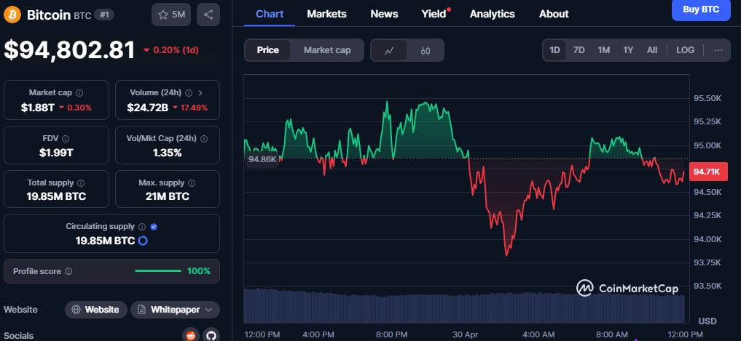Screen dimensions: 741x341
Task: Click the USD currency label
Action: click(x=707, y=321)
